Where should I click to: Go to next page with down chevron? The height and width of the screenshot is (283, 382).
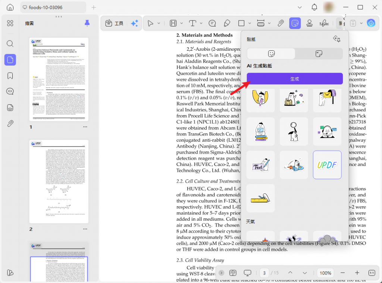coord(304,273)
